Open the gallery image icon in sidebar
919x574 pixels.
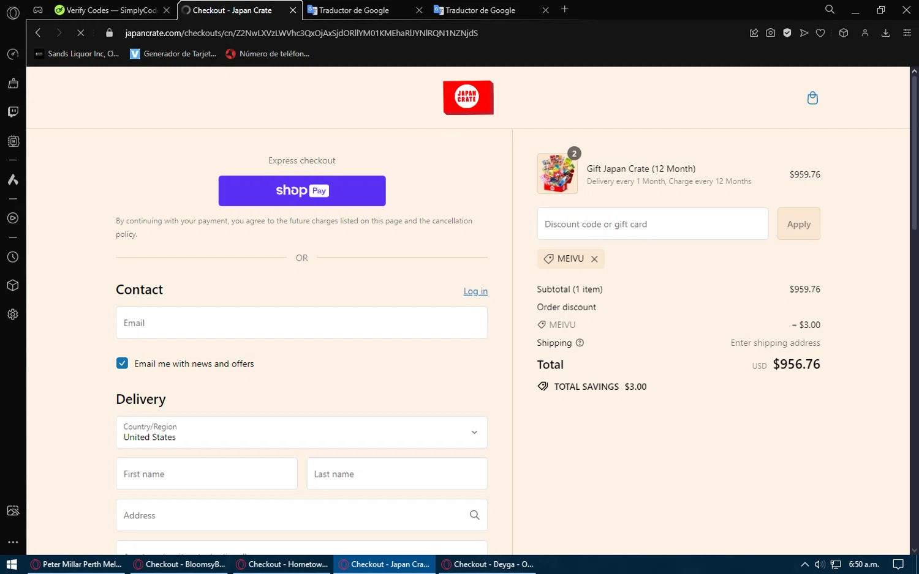[13, 511]
